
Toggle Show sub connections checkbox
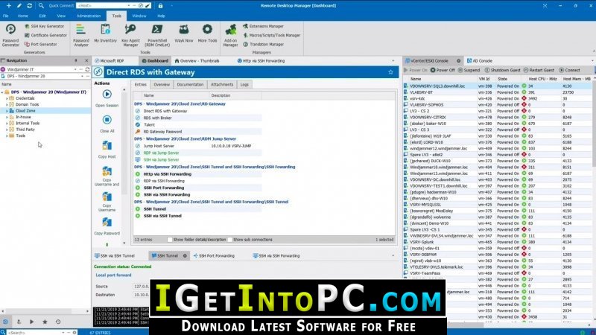[x=230, y=240]
